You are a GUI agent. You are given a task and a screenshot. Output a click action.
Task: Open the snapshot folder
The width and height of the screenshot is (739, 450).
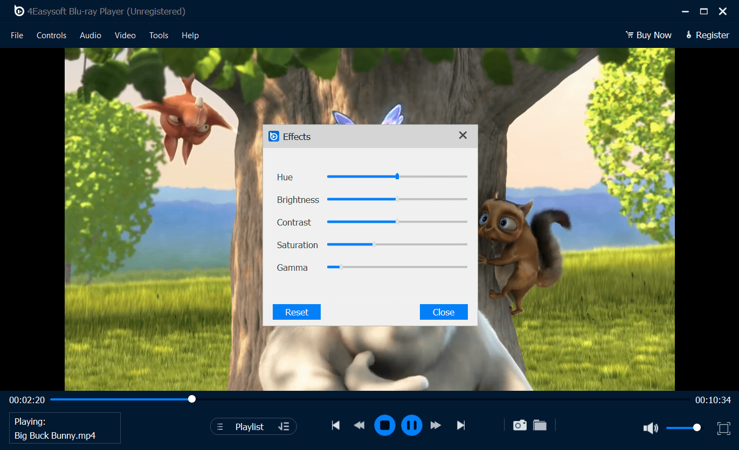(540, 425)
